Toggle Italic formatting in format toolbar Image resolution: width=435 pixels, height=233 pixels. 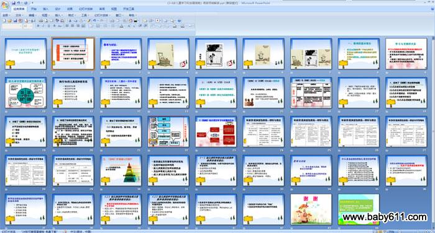[43, 25]
